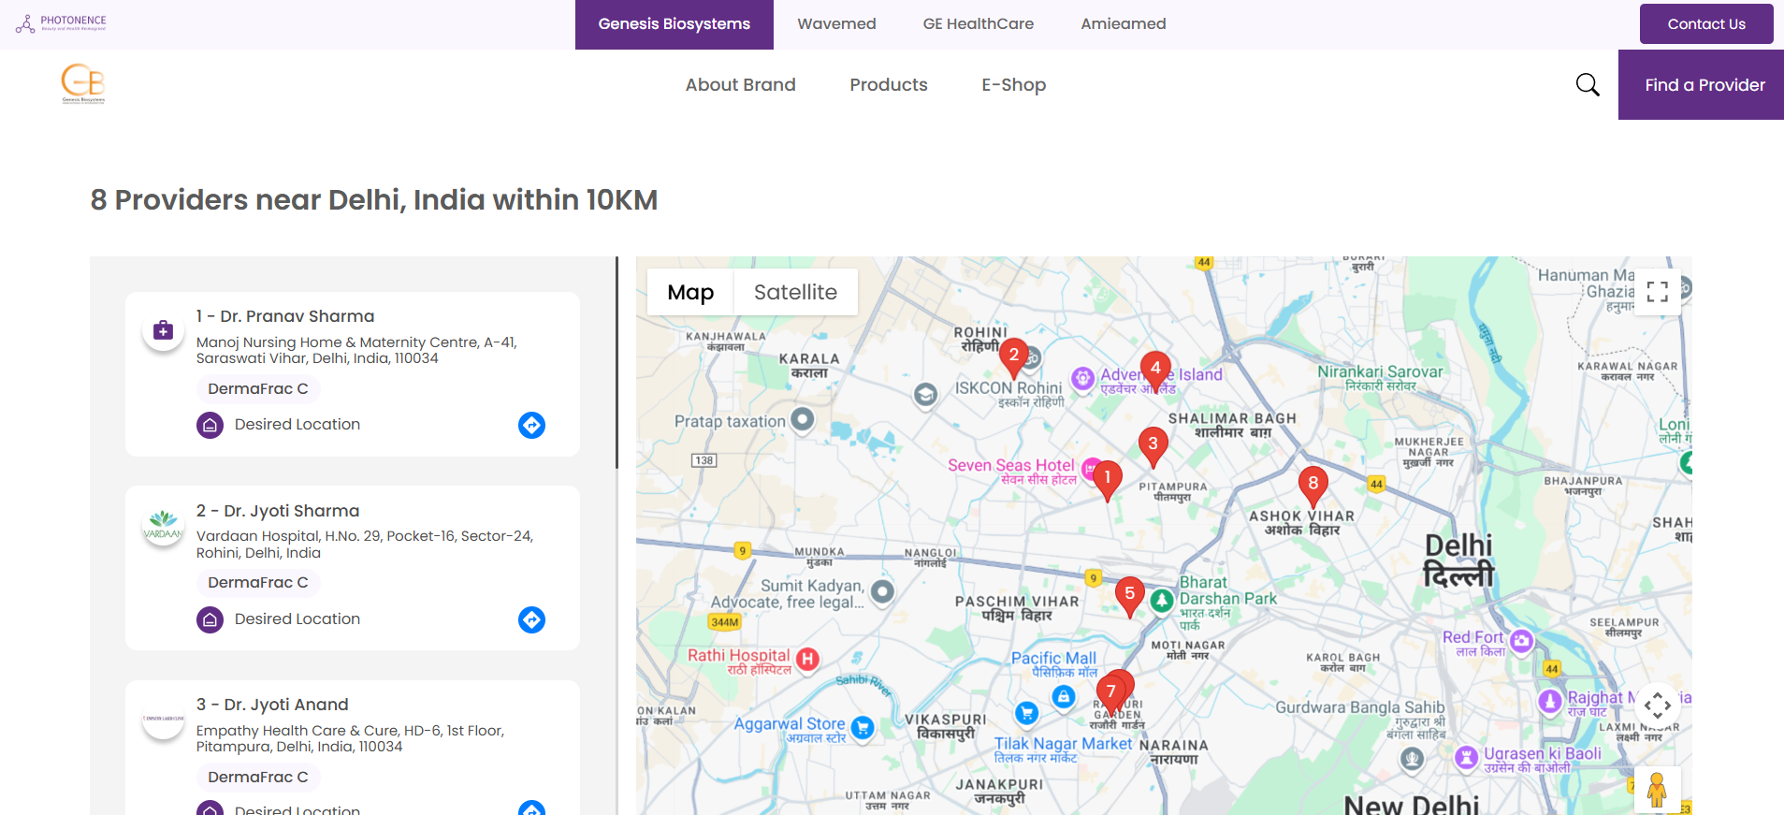Click the Ugrasen ki Baoli pin
Screen dimensions: 1784x815
tap(1467, 757)
